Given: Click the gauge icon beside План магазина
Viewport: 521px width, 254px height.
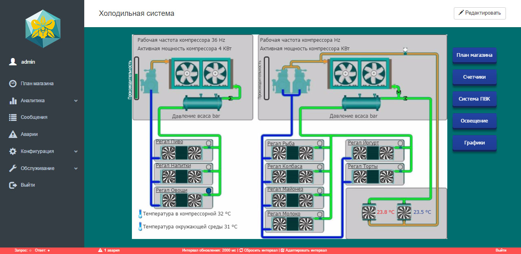Looking at the screenshot, I should (13, 84).
